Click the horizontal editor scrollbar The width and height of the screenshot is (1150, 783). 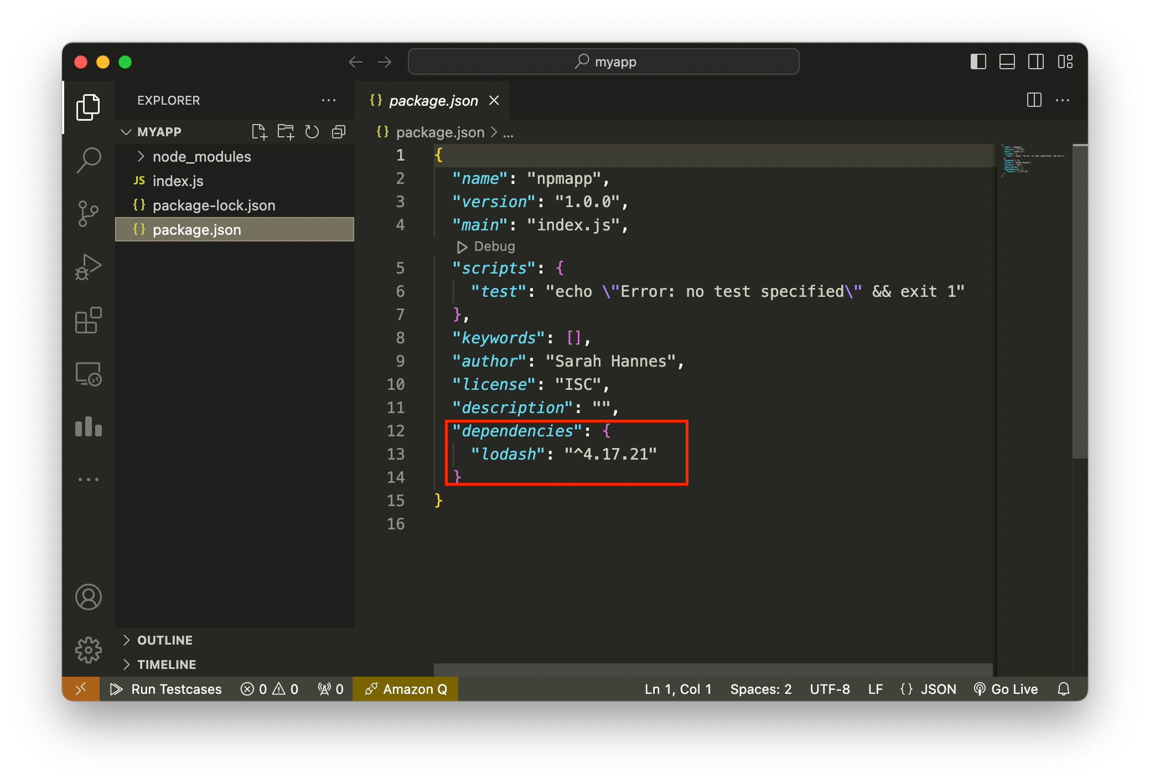pyautogui.click(x=713, y=669)
